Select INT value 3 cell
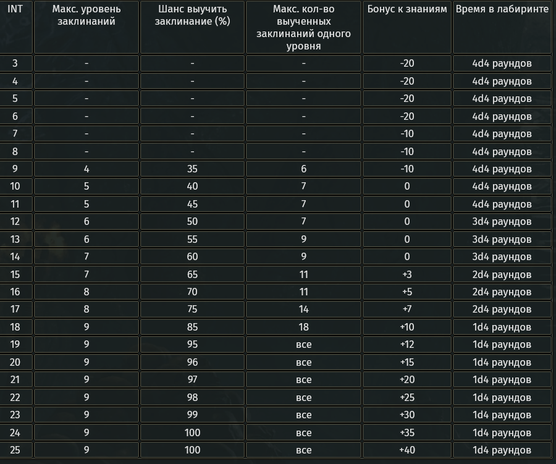This screenshot has width=556, height=464. 15,63
